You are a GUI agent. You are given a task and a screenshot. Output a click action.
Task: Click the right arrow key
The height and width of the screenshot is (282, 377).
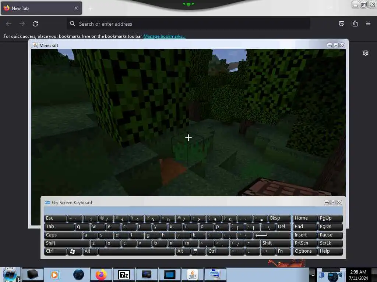pyautogui.click(x=268, y=251)
